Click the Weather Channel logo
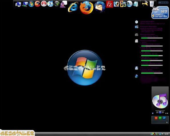170x136 pixels. pos(165,16)
